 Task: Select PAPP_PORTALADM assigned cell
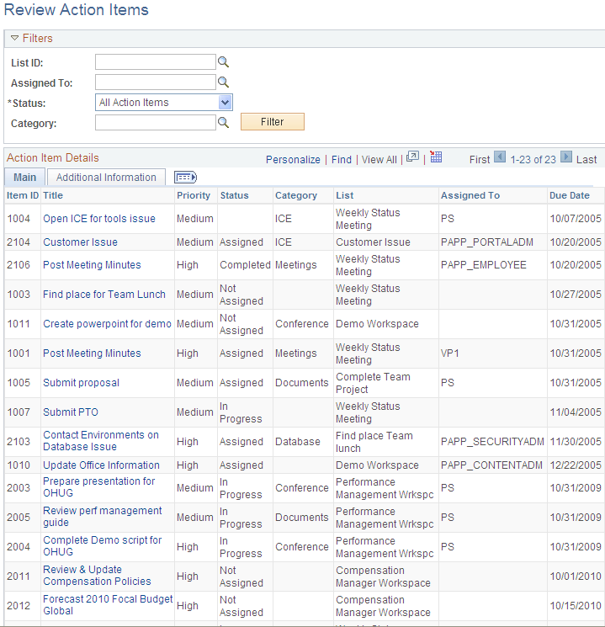pyautogui.click(x=487, y=242)
